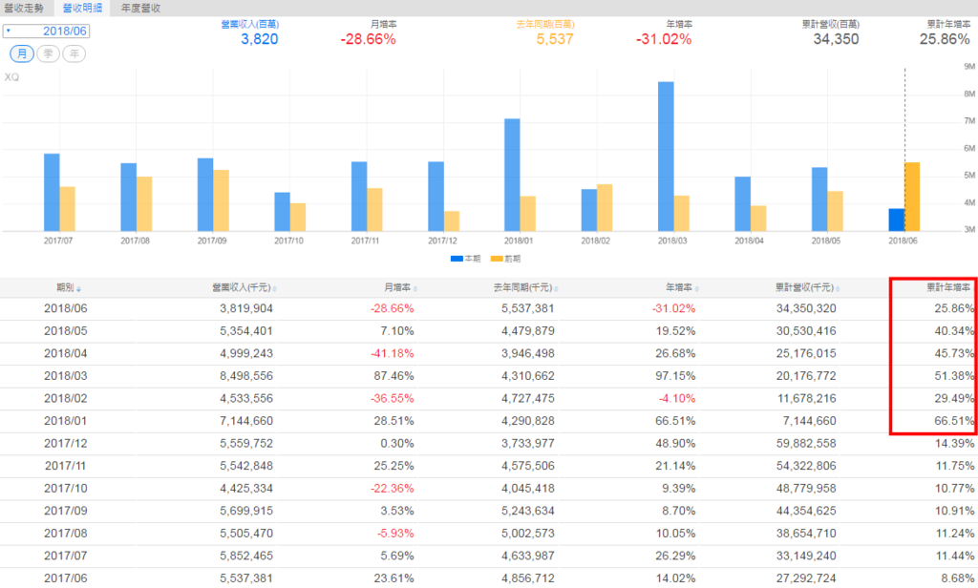Viewport: 978px width, 588px height.
Task: Switch to the 營收走勢 tab
Action: point(24,8)
